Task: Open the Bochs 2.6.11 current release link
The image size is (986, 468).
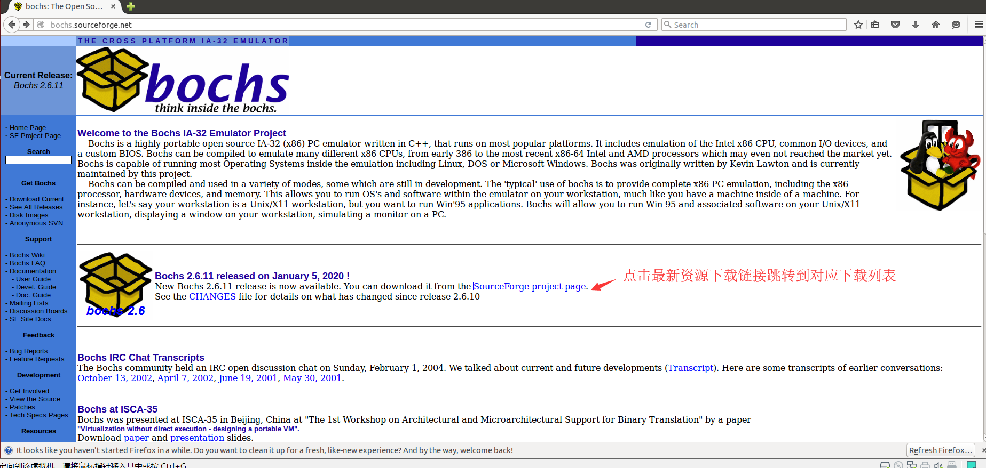Action: [38, 86]
